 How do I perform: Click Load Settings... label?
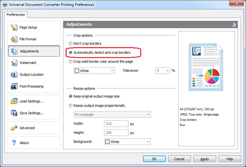(31, 101)
